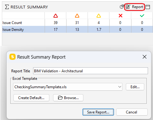The image size is (153, 120).
Task: Click the green checkmark accepted column header
Action: click(142, 16)
